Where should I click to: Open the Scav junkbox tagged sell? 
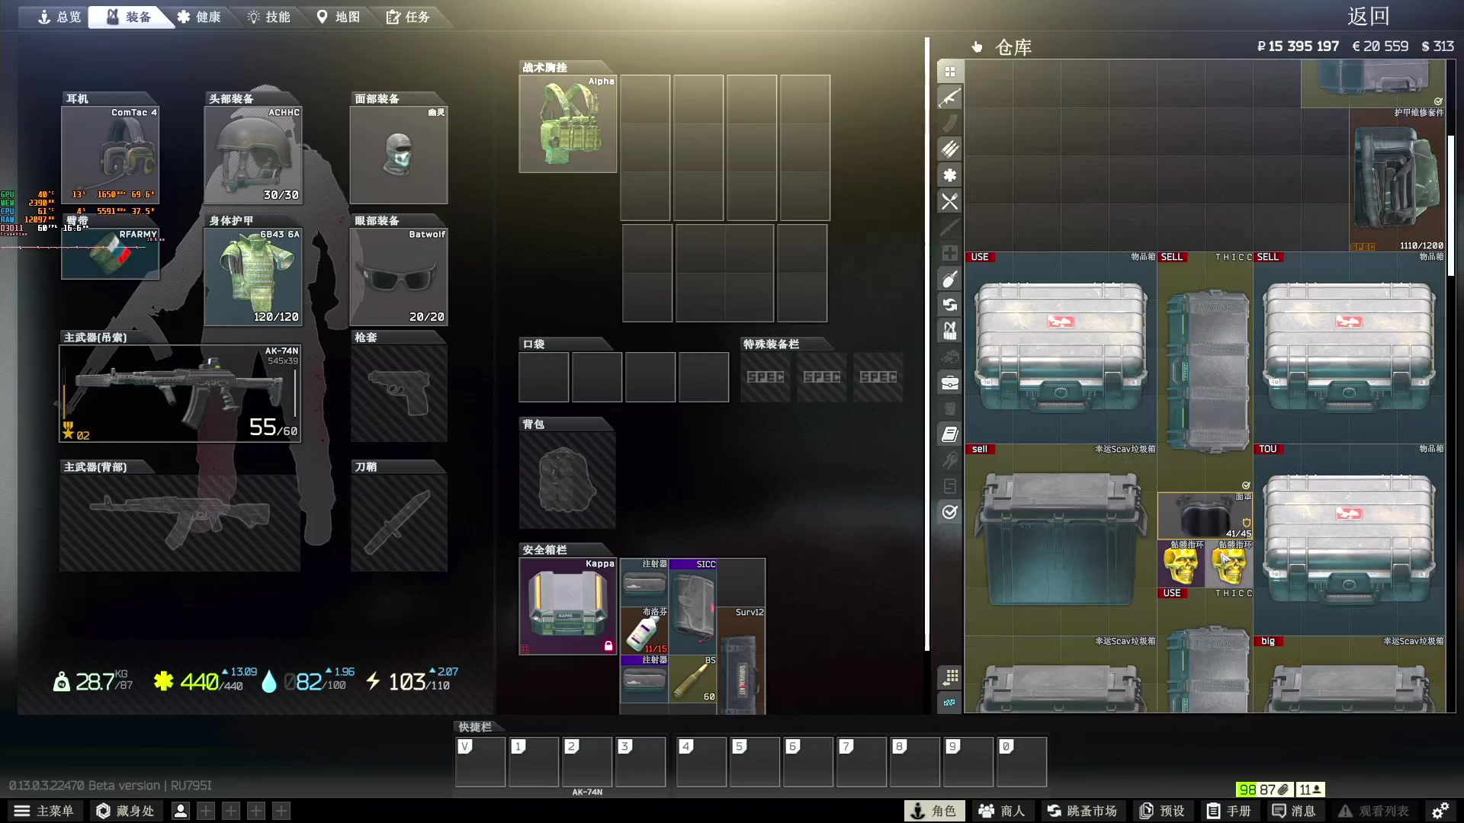[1061, 540]
